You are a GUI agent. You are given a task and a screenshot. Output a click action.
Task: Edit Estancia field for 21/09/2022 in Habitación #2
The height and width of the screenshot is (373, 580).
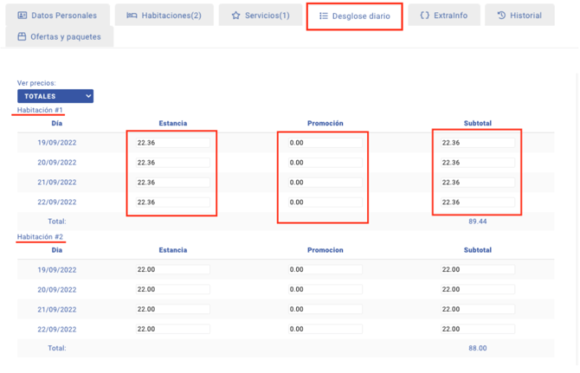pyautogui.click(x=171, y=309)
